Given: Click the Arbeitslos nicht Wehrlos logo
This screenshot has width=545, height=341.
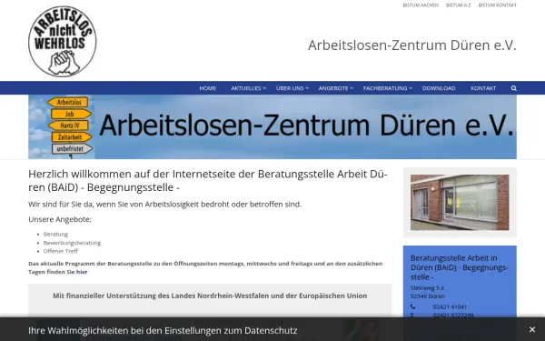Looking at the screenshot, I should (63, 42).
